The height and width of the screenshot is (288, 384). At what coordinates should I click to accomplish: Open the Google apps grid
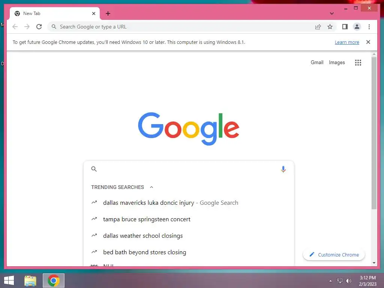pyautogui.click(x=358, y=63)
